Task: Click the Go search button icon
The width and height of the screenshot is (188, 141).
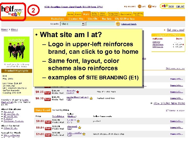Action: [118, 24]
